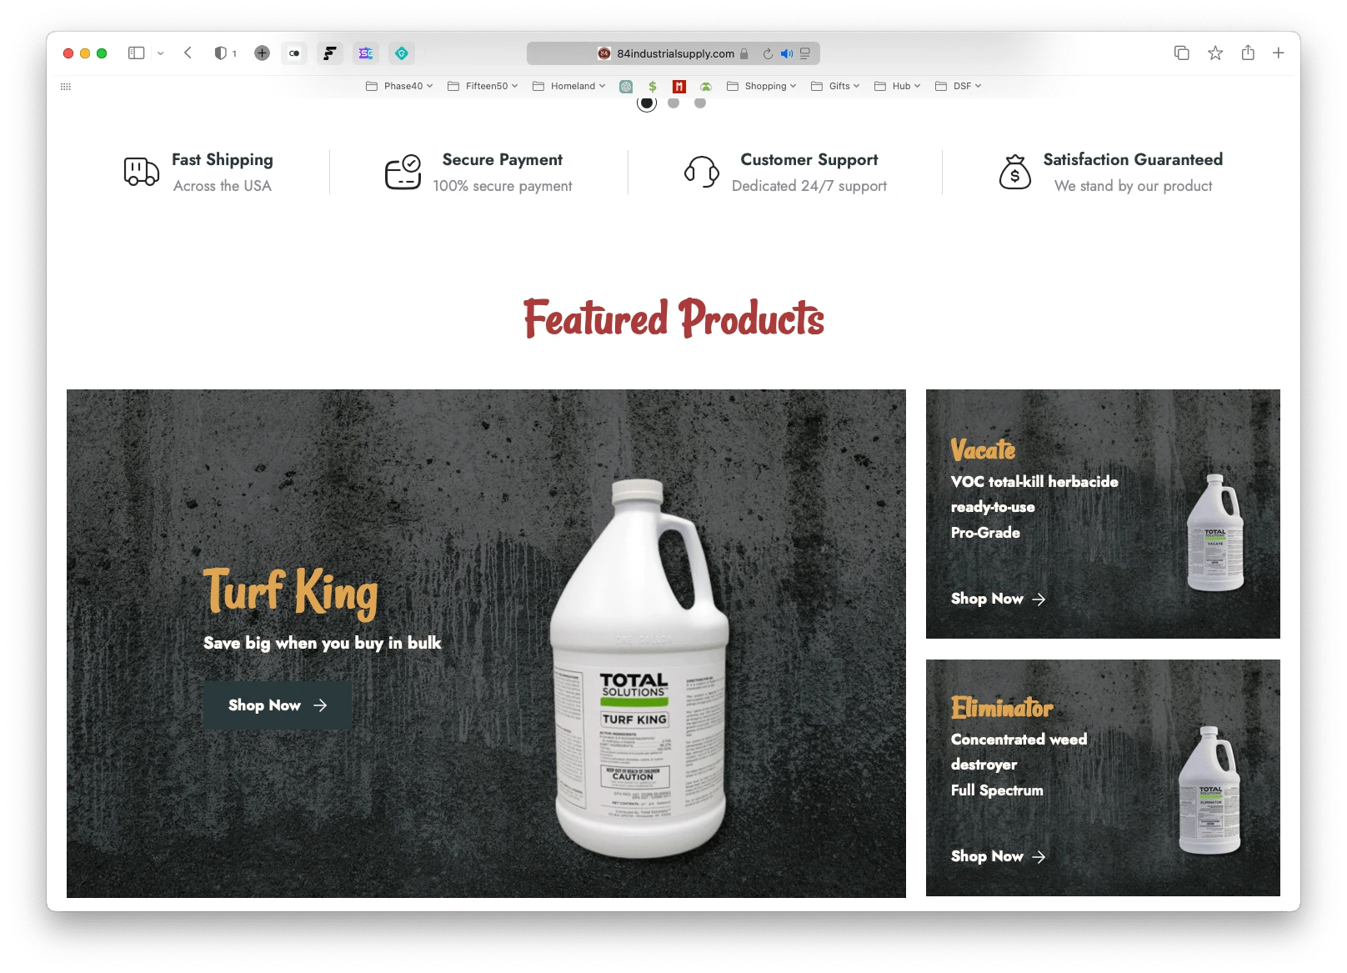The width and height of the screenshot is (1347, 973).
Task: Select the first carousel slide dot
Action: [647, 103]
